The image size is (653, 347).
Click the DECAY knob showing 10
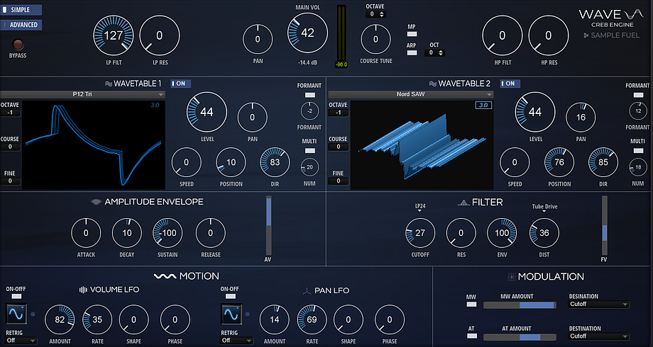(x=127, y=233)
